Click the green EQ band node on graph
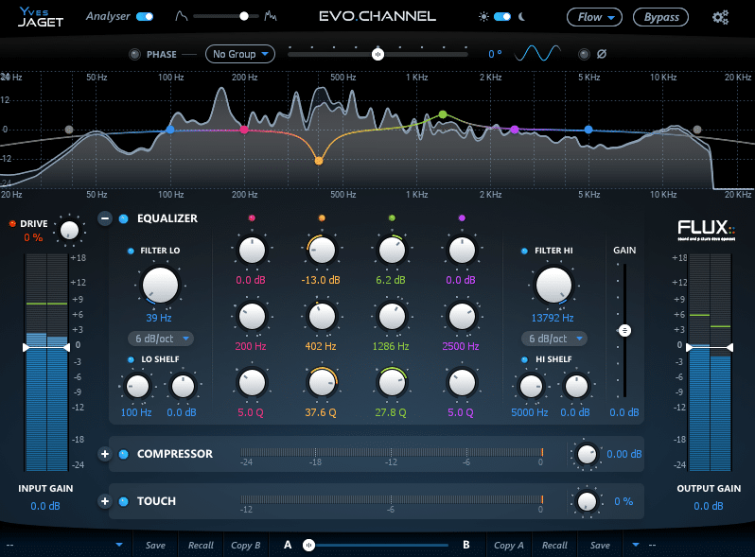Screen dimensions: 755x557 [442, 114]
